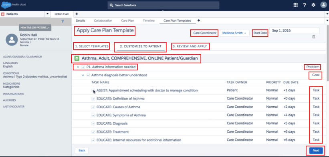Click the +2 days due date value

click(x=289, y=107)
